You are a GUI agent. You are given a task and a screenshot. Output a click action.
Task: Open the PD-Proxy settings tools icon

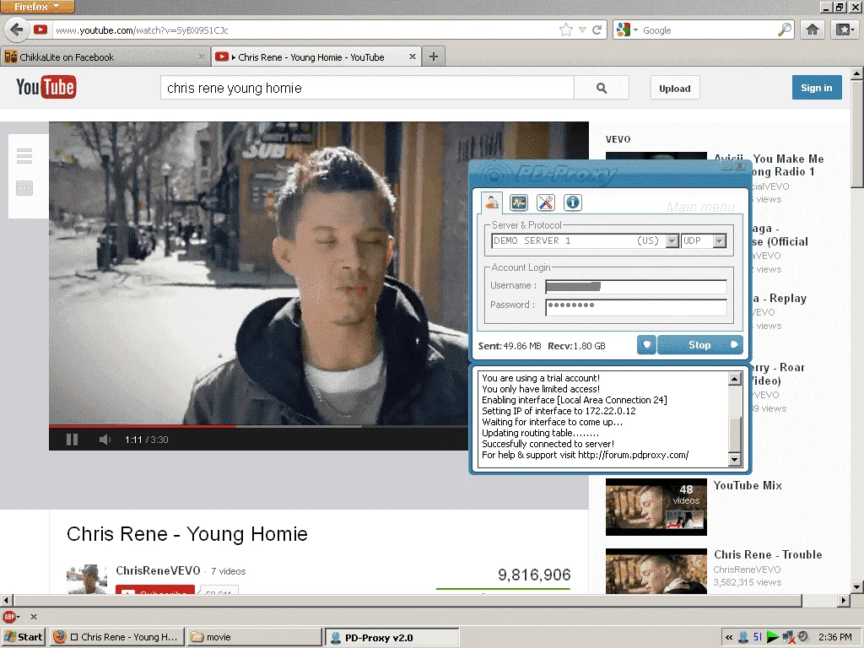click(x=546, y=202)
